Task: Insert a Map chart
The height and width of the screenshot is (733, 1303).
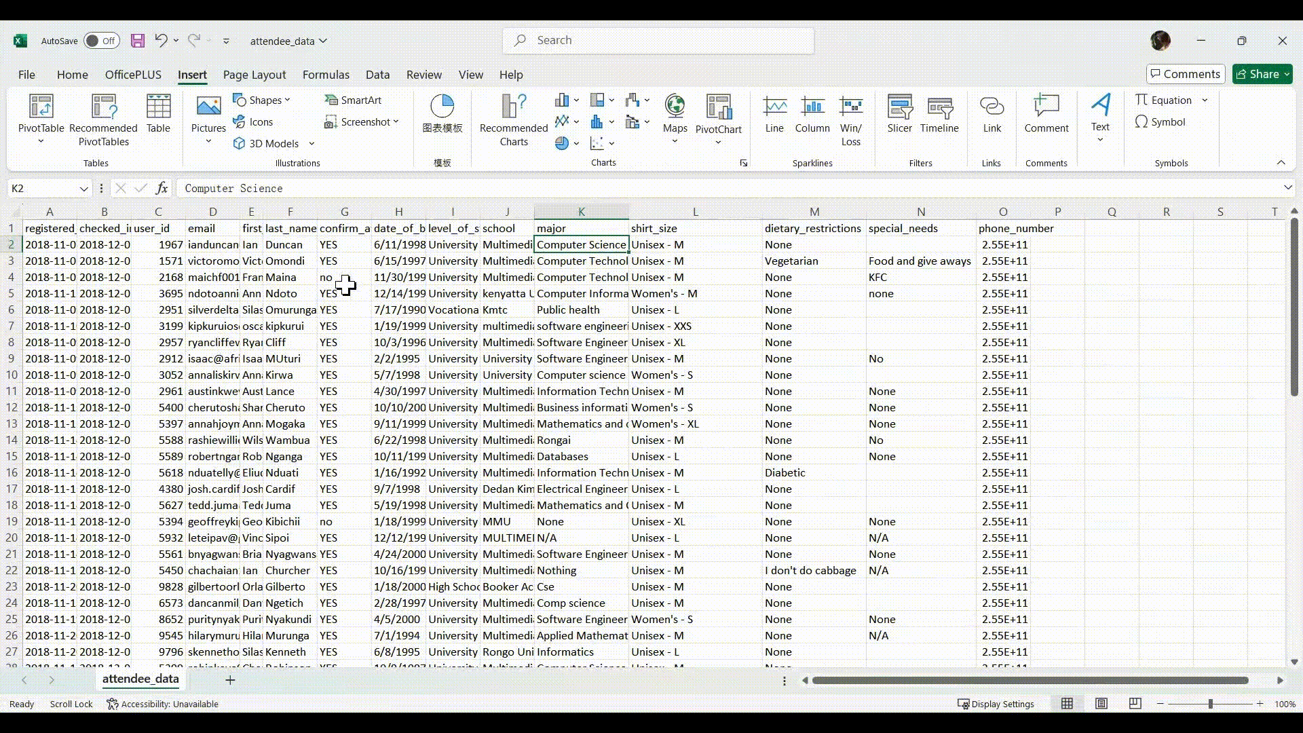Action: 675,119
